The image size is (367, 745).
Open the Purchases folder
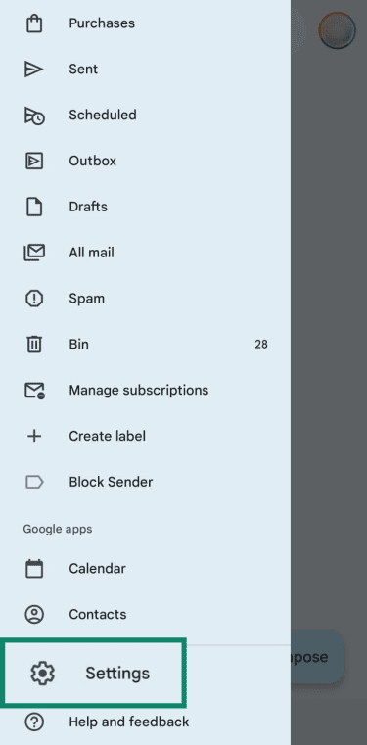click(145, 23)
